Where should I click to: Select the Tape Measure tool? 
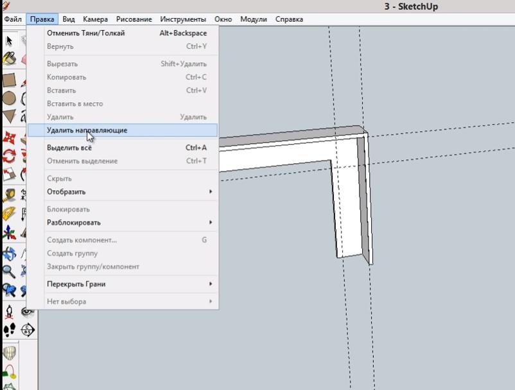pyautogui.click(x=9, y=195)
